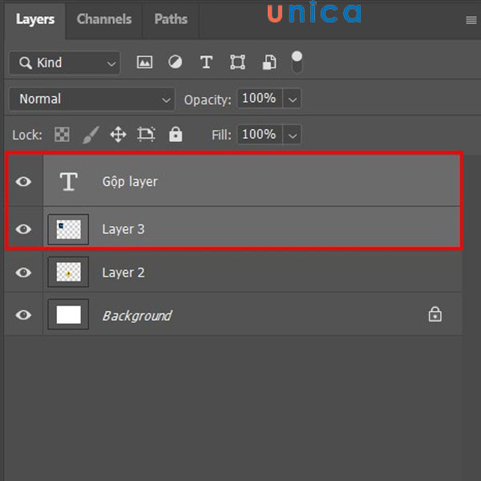Click the Background layer thumbnail
The image size is (481, 481).
(x=68, y=314)
